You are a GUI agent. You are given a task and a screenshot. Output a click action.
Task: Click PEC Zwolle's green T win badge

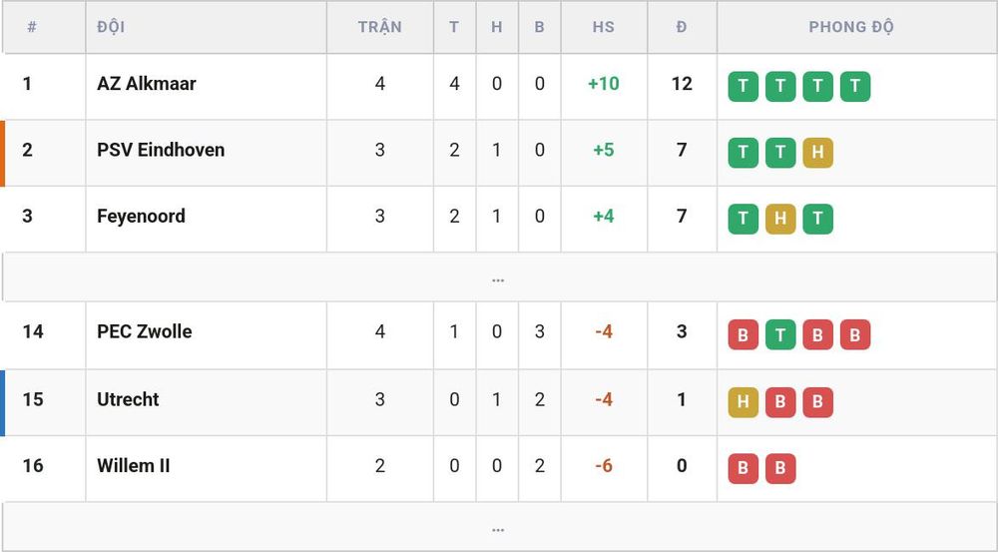pyautogui.click(x=780, y=334)
